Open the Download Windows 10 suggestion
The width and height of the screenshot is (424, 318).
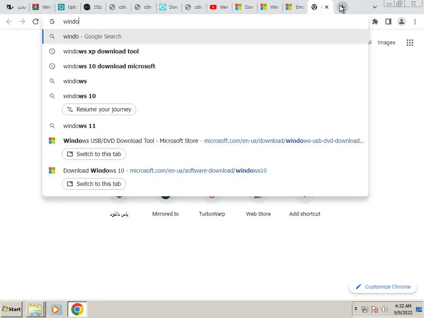[205, 171]
